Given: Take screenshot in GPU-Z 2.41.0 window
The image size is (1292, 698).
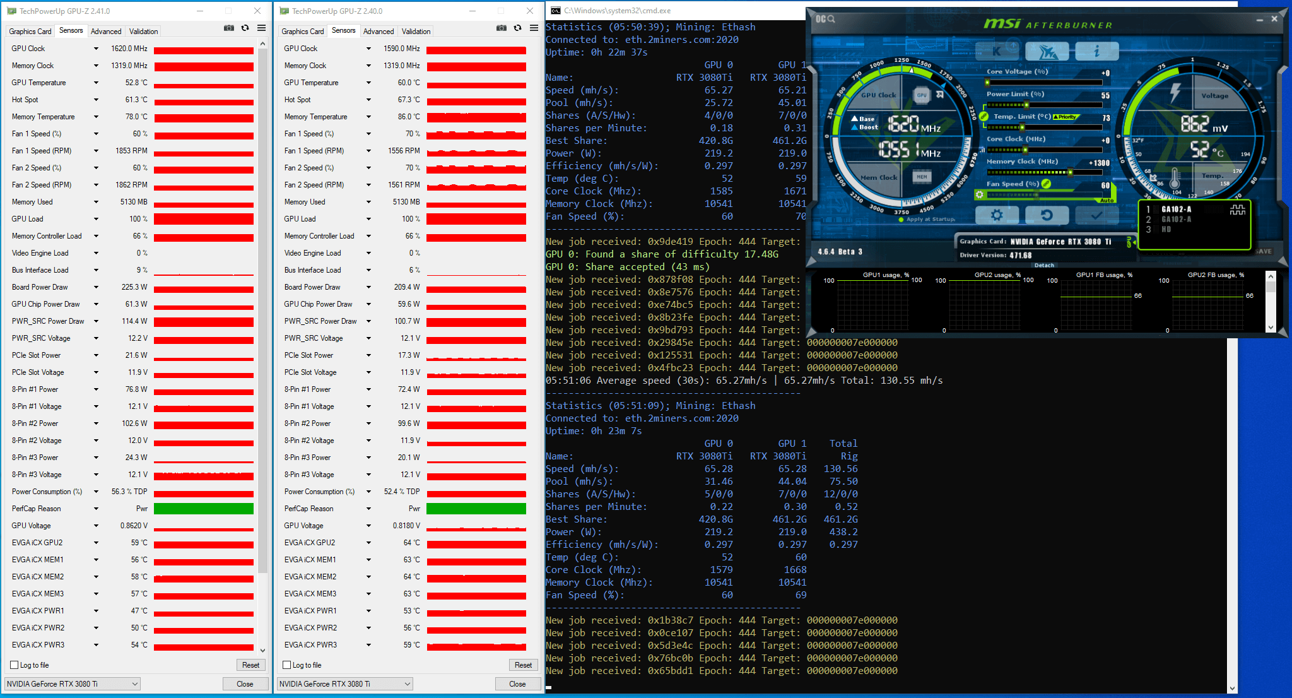Looking at the screenshot, I should coord(228,28).
